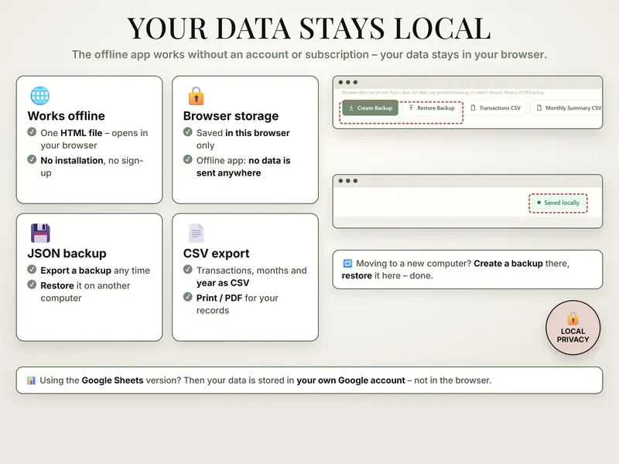
Task: Click the globe icon above Works offline
Action: point(40,95)
